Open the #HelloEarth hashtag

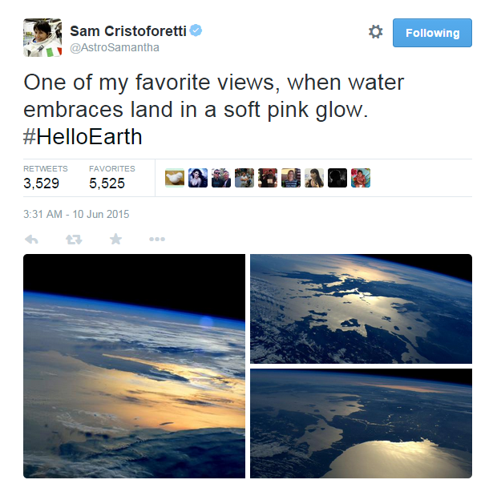[83, 136]
